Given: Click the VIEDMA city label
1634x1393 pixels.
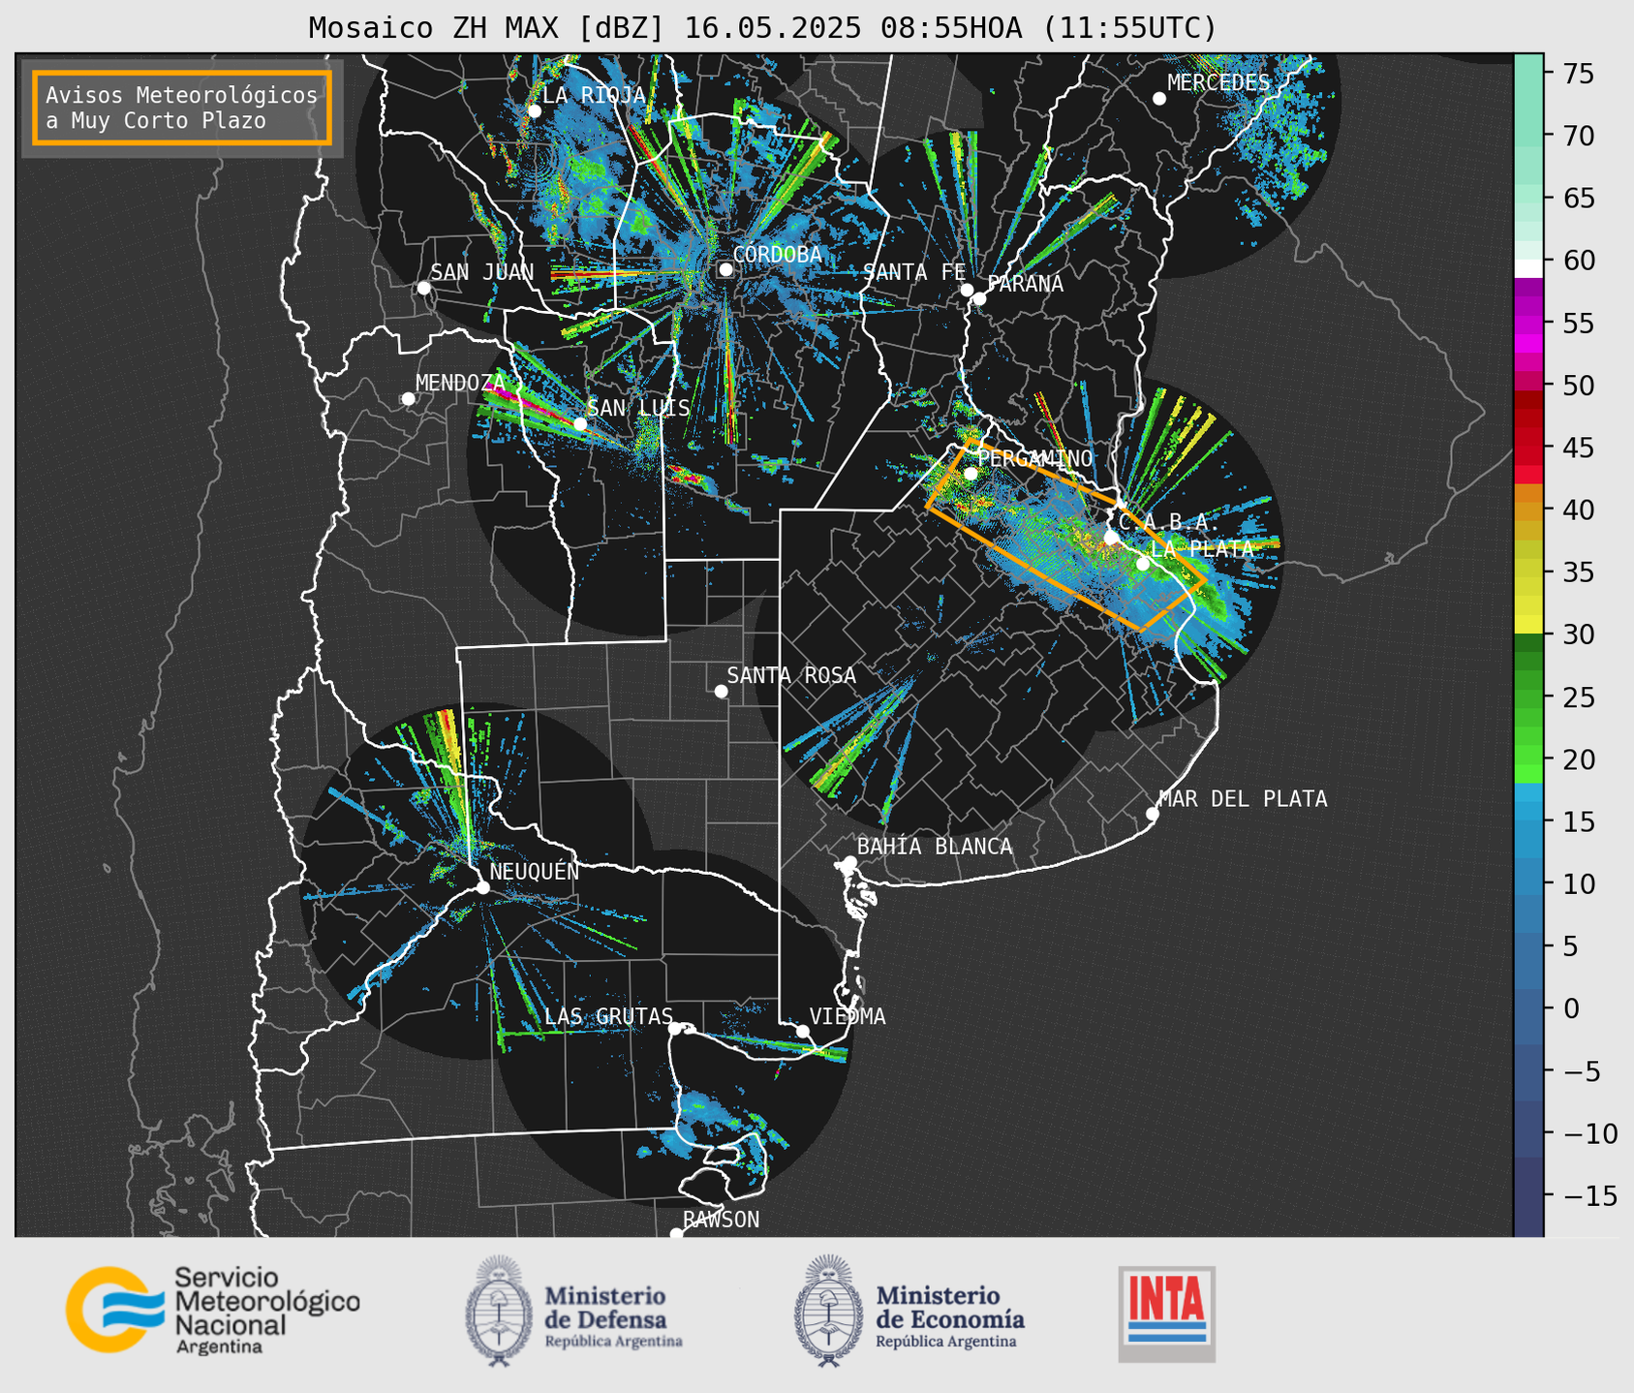Looking at the screenshot, I should coord(848,1016).
